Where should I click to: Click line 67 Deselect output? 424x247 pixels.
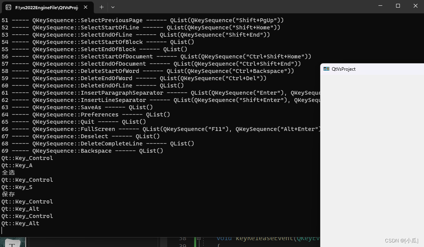[x=81, y=137]
